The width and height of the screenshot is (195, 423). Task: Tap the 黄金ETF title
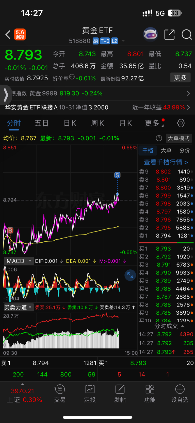97,31
